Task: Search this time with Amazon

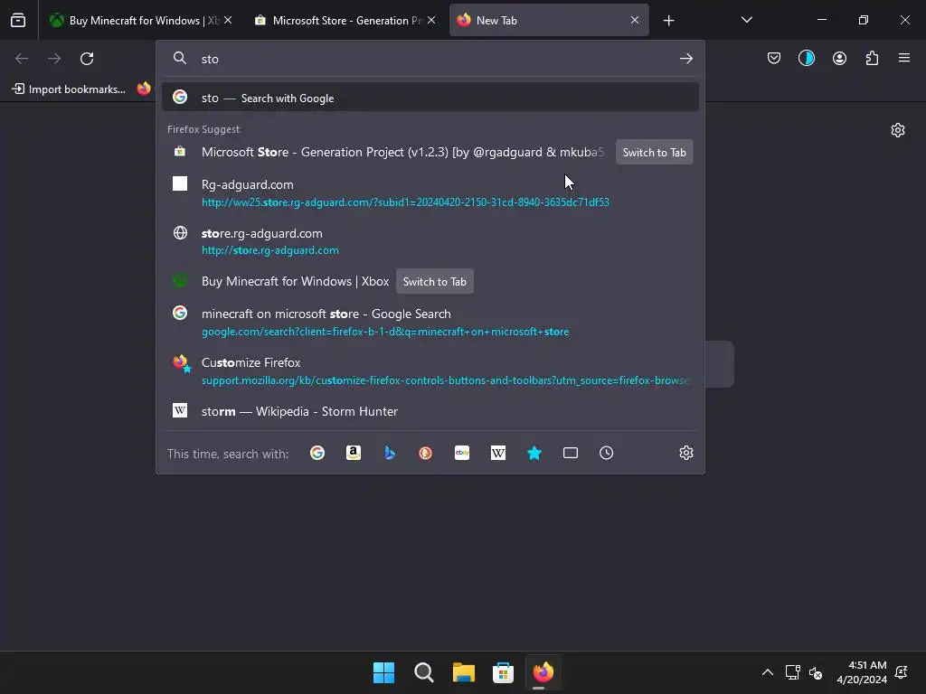Action: tap(354, 454)
